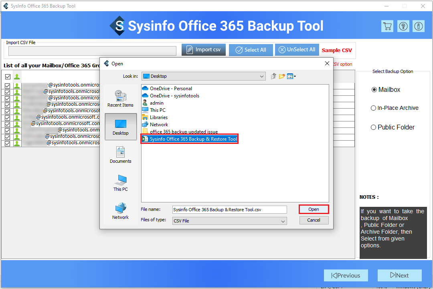Toggle checkbox of row ending onmicrosoft.c
The height and width of the screenshot is (289, 433).
(8, 118)
